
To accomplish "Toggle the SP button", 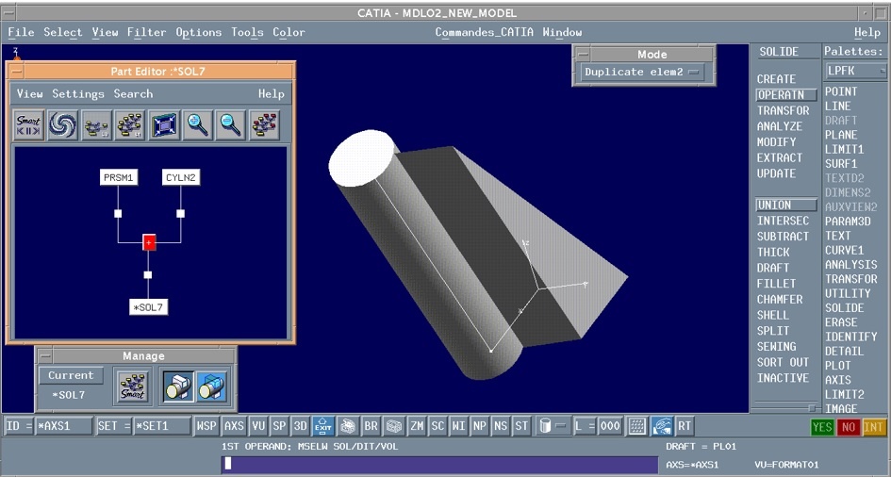I will pos(279,426).
